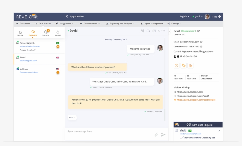Open the English language dropdown
Screen dimensions: 242x146
point(184,16)
